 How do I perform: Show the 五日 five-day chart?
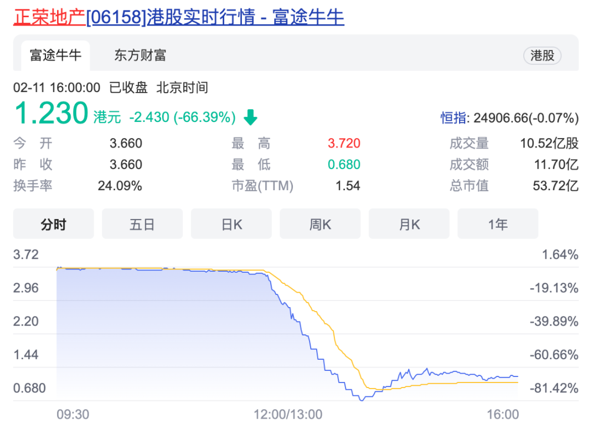(x=142, y=224)
